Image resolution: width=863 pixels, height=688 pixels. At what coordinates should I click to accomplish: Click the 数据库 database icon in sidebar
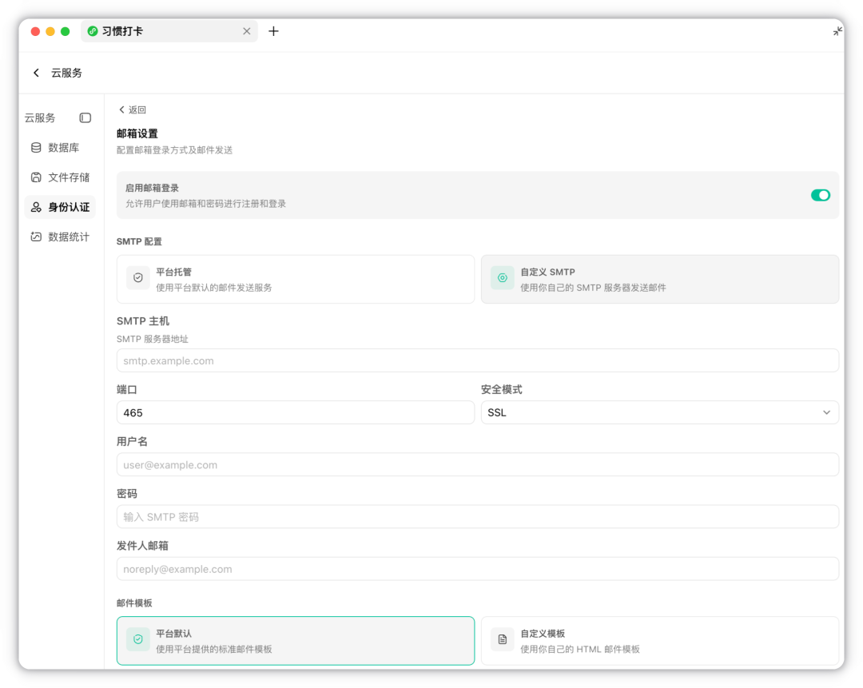pyautogui.click(x=36, y=148)
